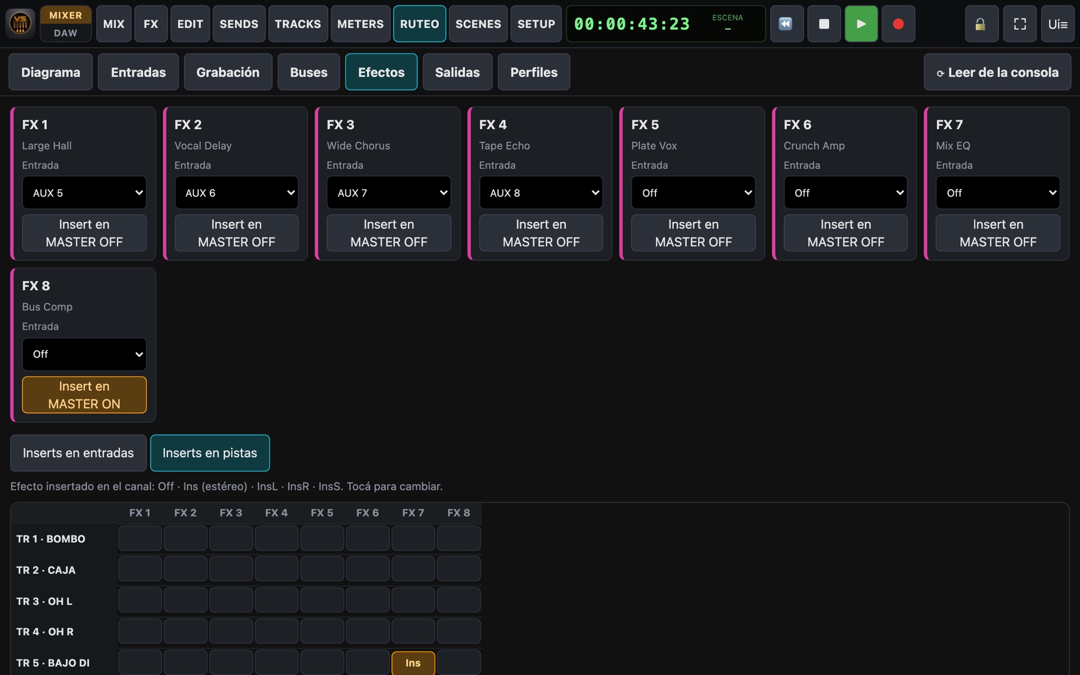Open the SENDS section
Image resolution: width=1080 pixels, height=675 pixels.
coord(239,24)
